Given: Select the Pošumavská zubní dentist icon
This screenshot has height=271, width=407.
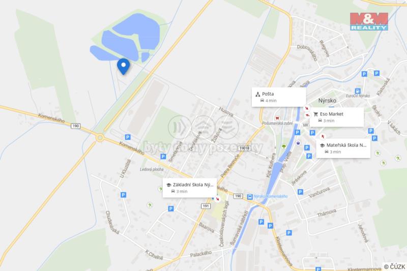Looking at the screenshot, I should pos(277,118).
